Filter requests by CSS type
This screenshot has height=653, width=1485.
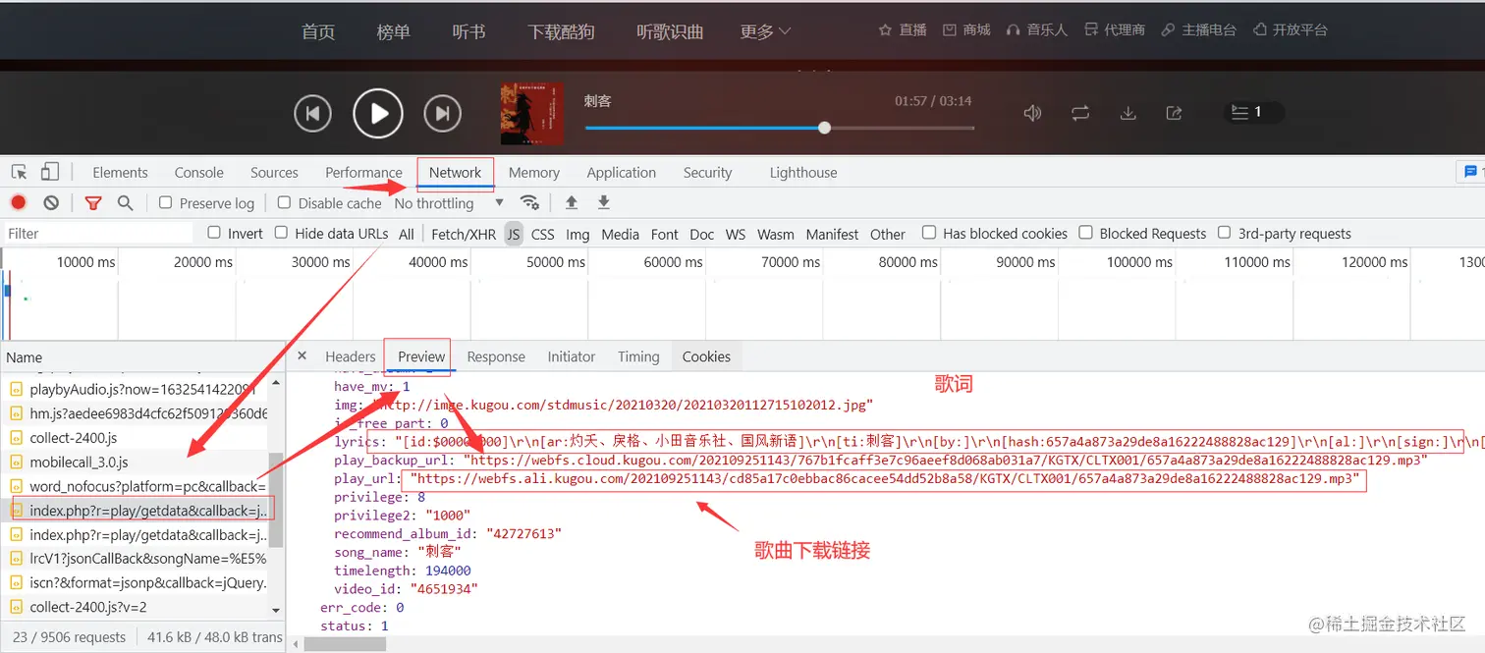[x=542, y=234]
